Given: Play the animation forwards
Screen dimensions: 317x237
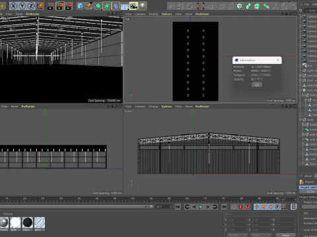Looking at the screenshot, I should (x=201, y=207).
